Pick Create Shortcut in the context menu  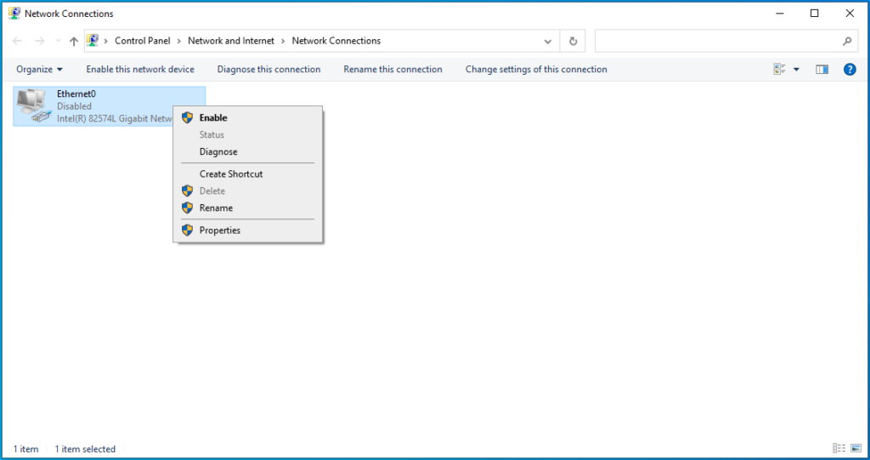click(x=247, y=174)
